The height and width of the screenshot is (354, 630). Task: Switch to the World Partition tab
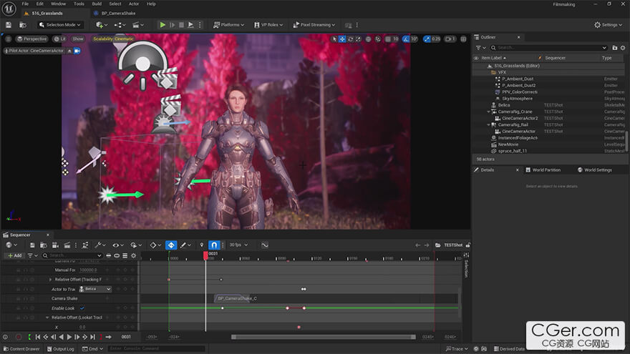[x=543, y=169]
